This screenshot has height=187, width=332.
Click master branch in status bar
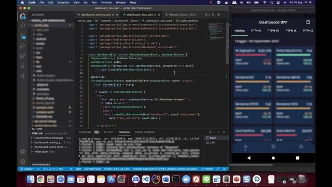point(27,169)
